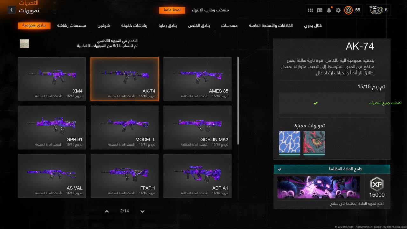Click the camo progress scroll icon

[24, 44]
